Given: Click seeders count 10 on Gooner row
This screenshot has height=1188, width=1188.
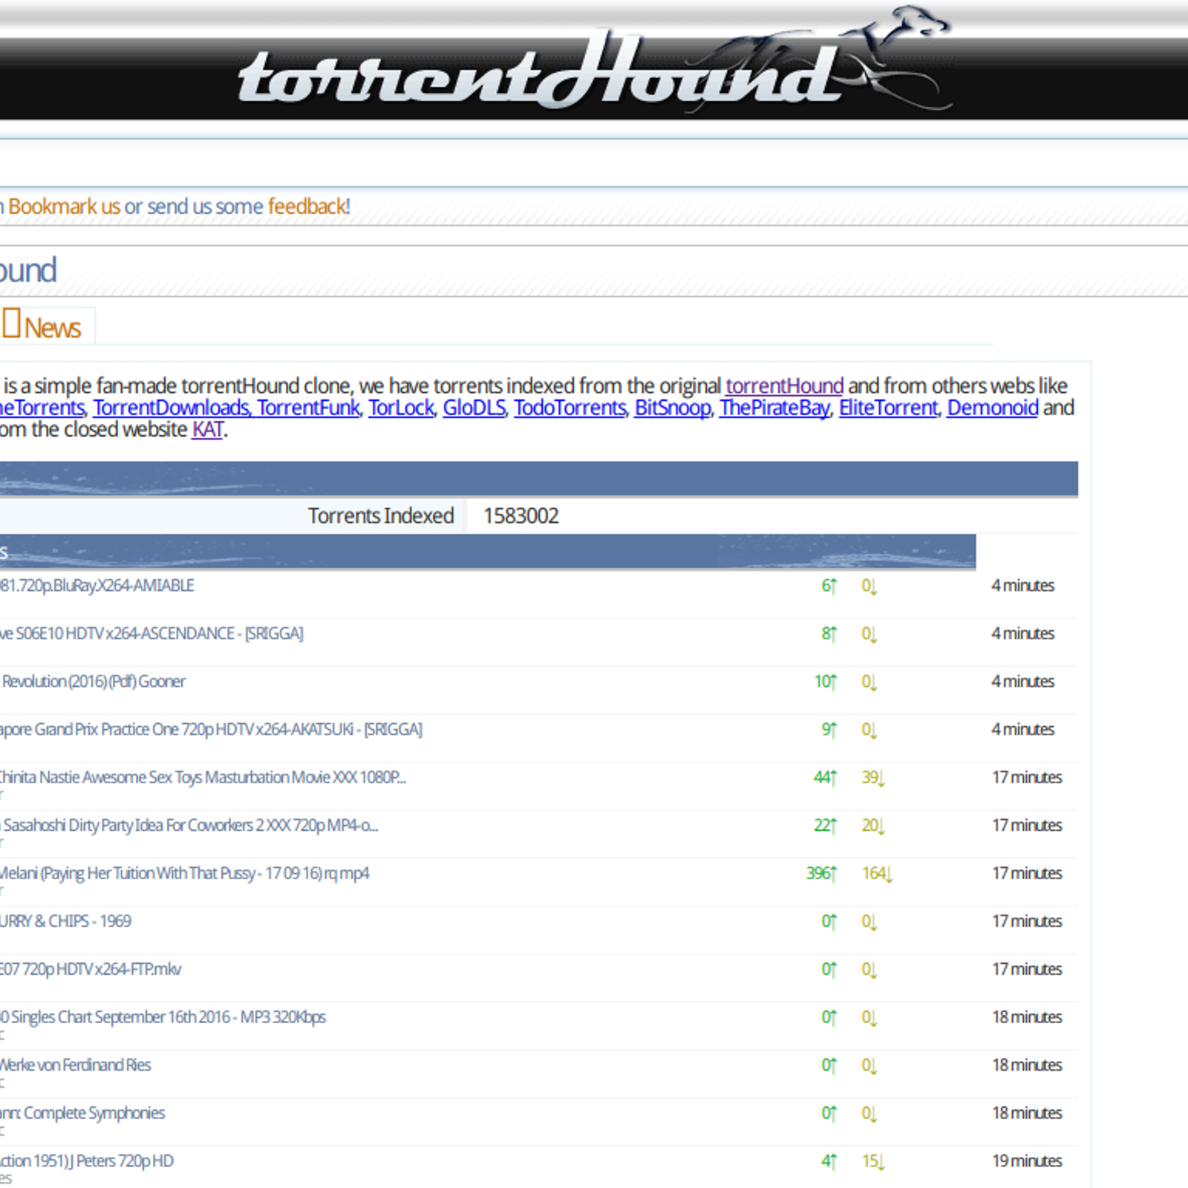Looking at the screenshot, I should point(825,682).
